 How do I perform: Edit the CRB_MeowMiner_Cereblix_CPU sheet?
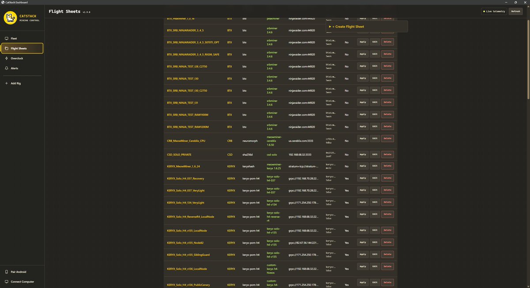pos(375,138)
